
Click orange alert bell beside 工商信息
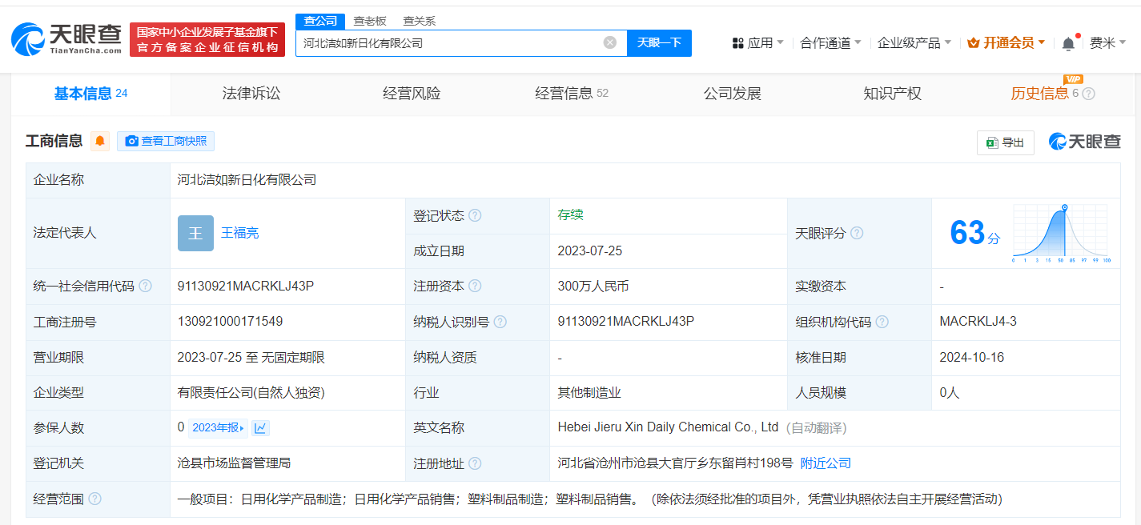point(100,142)
